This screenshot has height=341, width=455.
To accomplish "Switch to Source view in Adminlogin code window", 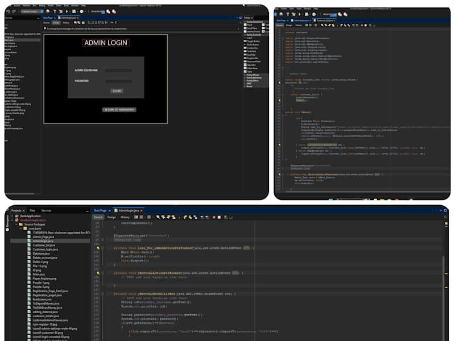I will click(x=98, y=217).
